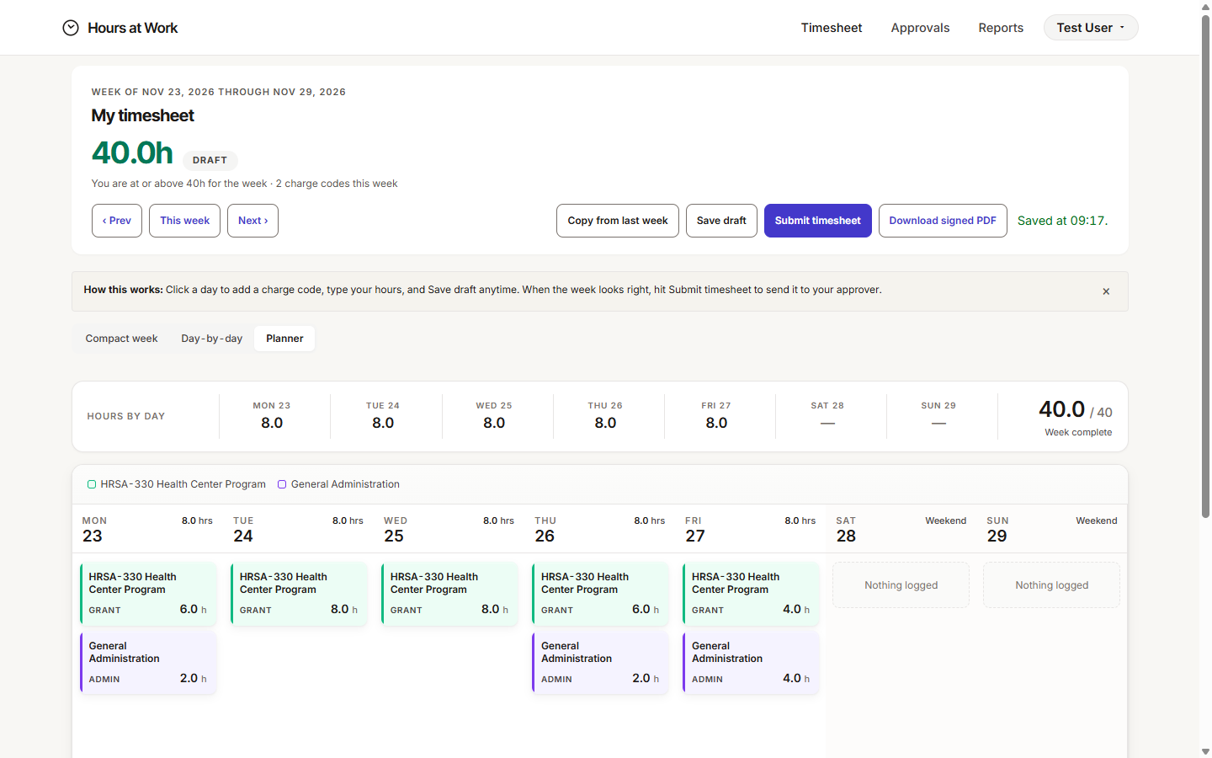Image resolution: width=1212 pixels, height=758 pixels.
Task: Click the HRSA-330 legend green swatch
Action: pyautogui.click(x=92, y=484)
